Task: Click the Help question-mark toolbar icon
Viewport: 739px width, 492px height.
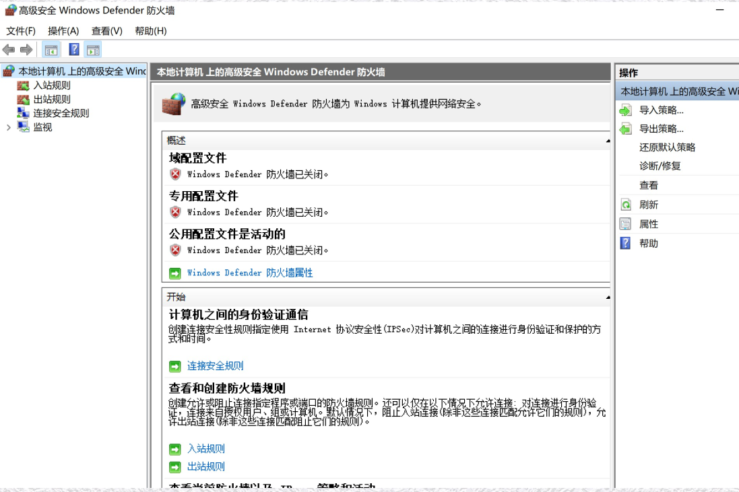Action: (74, 49)
